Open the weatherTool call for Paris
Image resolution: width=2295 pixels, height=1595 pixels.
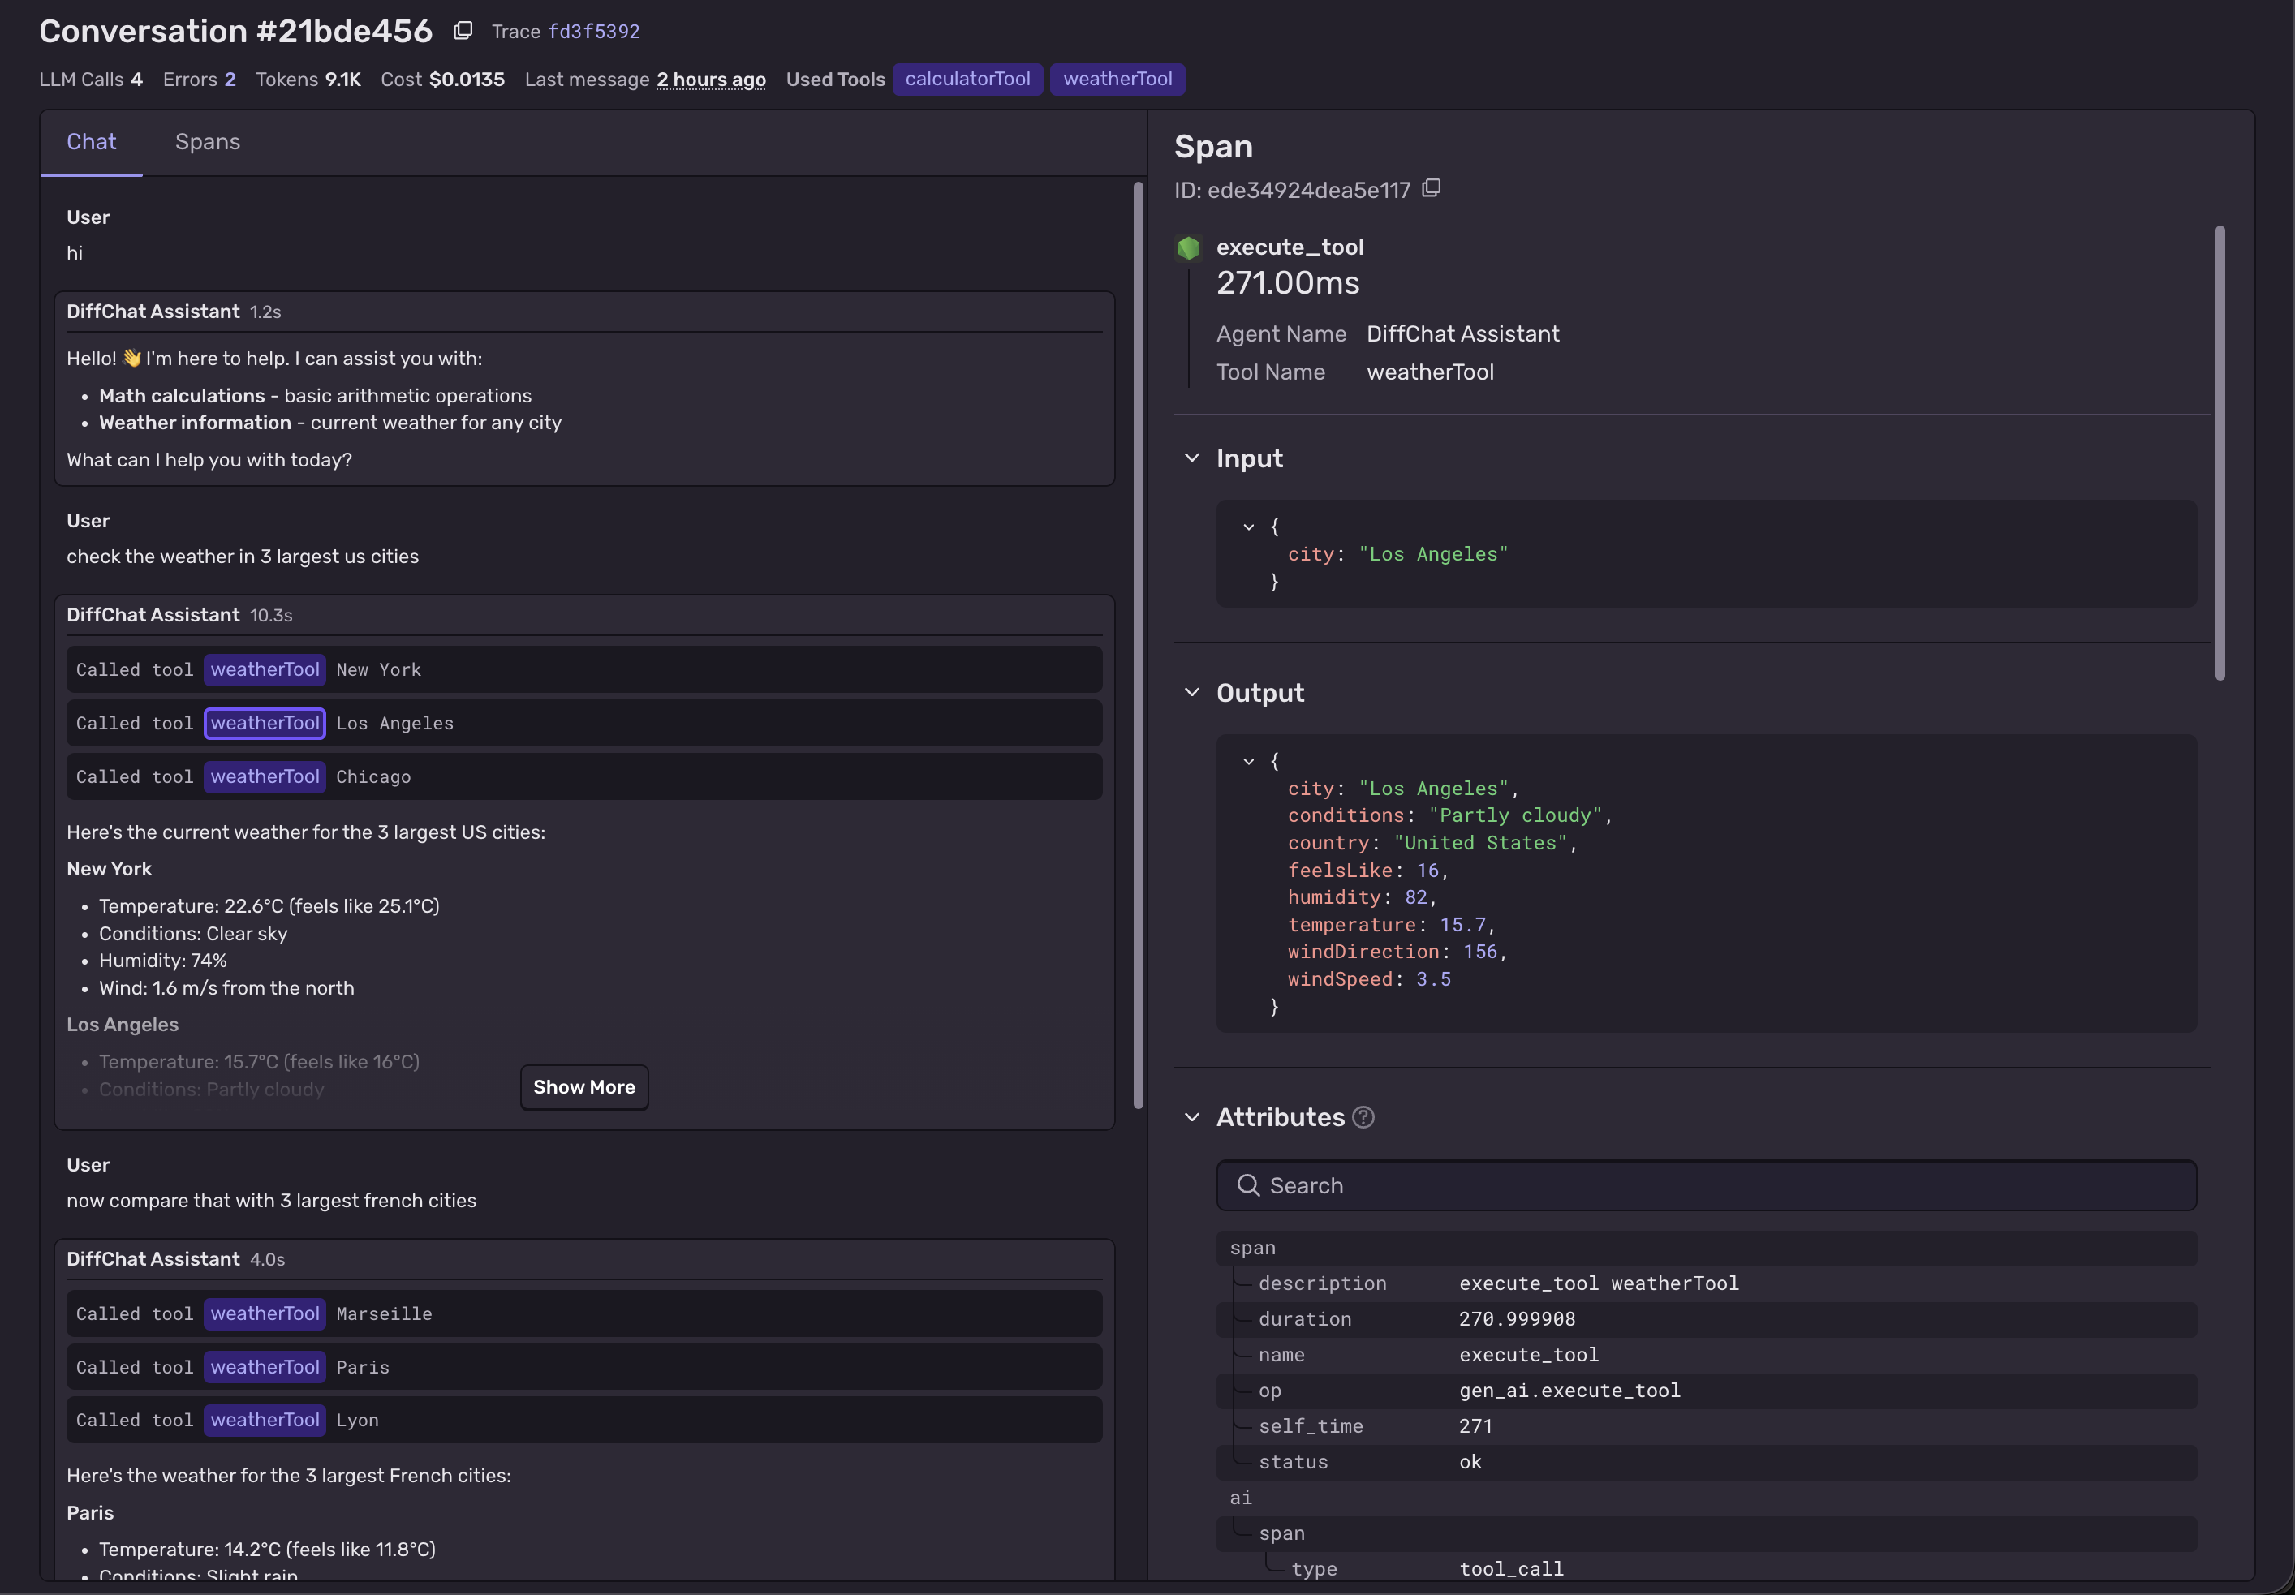click(x=264, y=1367)
